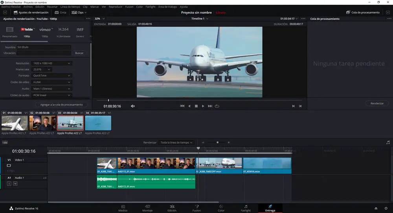Expand the Formato QuickTime dropdown
393x213 pixels.
51,76
